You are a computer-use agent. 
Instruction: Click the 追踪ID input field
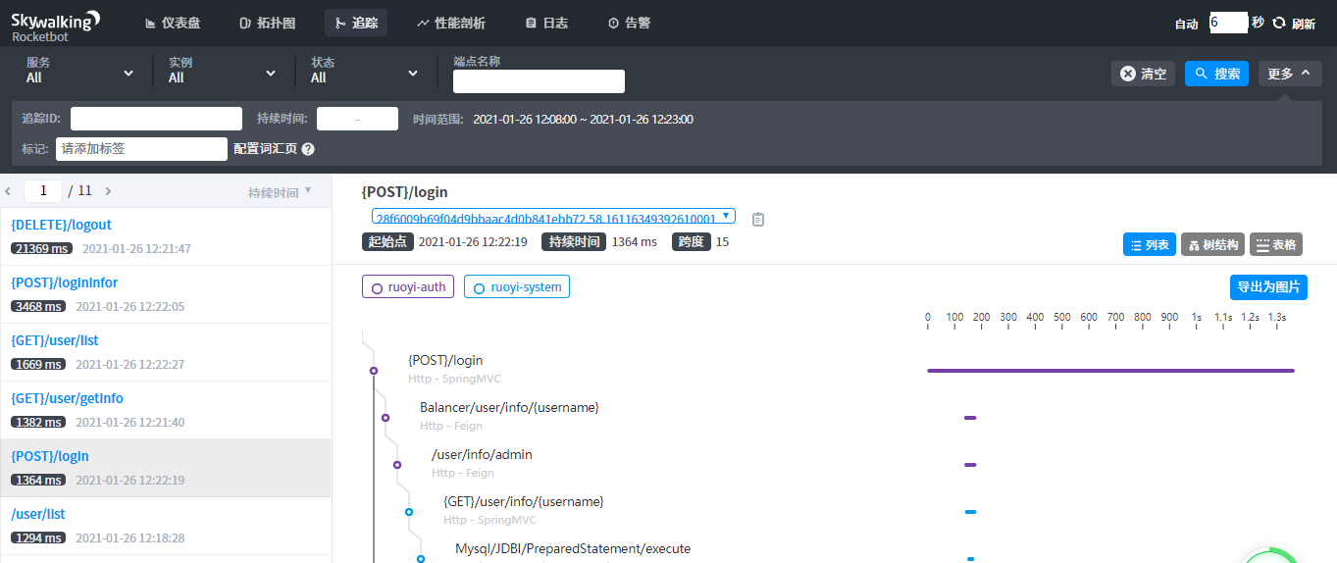156,119
